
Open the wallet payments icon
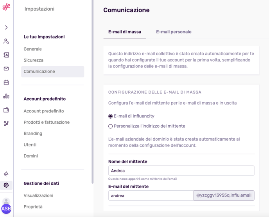[6, 110]
